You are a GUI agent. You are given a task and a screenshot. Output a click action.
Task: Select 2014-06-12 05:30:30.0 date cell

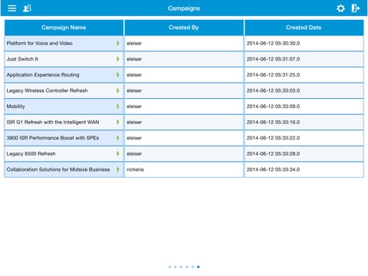point(304,43)
